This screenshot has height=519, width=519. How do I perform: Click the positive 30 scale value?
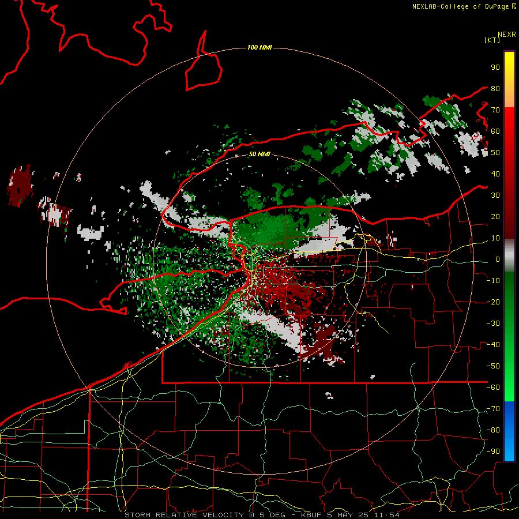(495, 195)
